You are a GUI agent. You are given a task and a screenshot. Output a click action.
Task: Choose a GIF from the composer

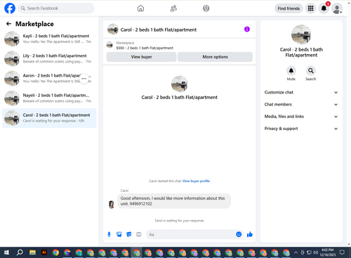pos(139,234)
